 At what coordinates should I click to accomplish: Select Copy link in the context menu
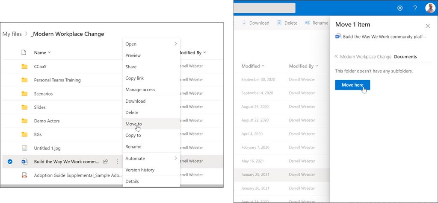(151, 78)
